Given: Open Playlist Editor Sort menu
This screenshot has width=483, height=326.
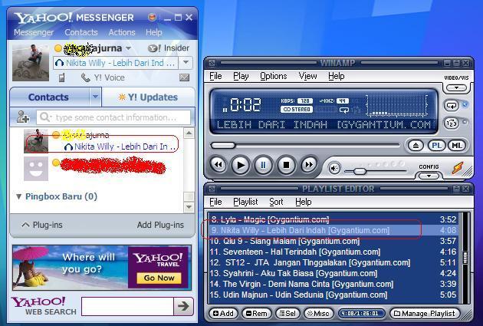Looking at the screenshot, I should [x=276, y=202].
